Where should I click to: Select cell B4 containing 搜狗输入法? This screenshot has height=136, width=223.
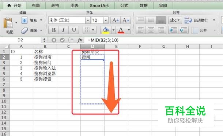pos(45,68)
